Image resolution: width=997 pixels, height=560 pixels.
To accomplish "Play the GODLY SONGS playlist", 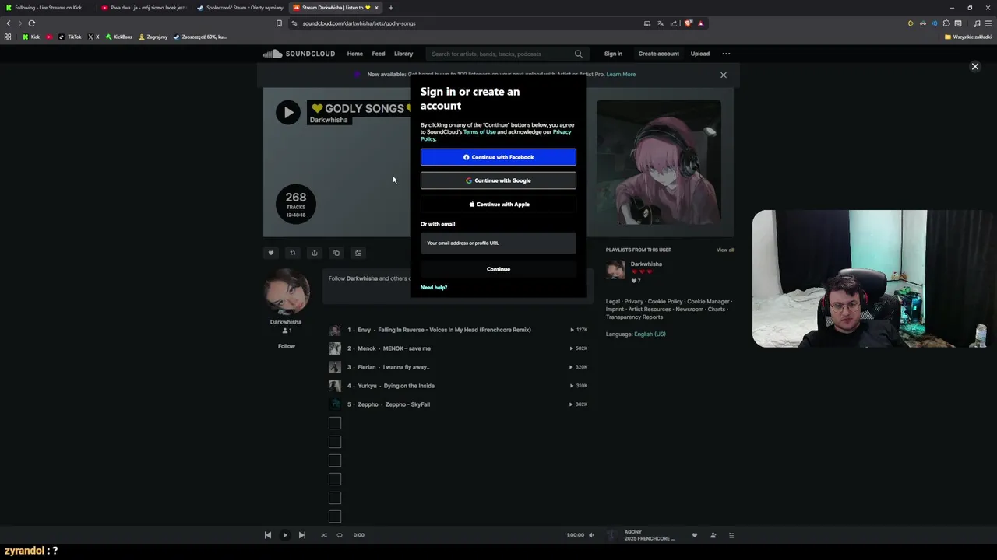I will [x=288, y=112].
